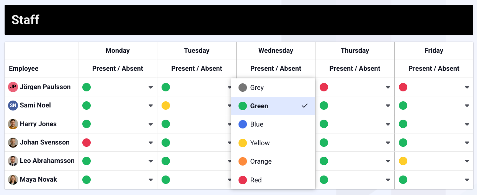Click Leo Abrahamsson's profile photo
477x195 pixels.
click(x=13, y=161)
